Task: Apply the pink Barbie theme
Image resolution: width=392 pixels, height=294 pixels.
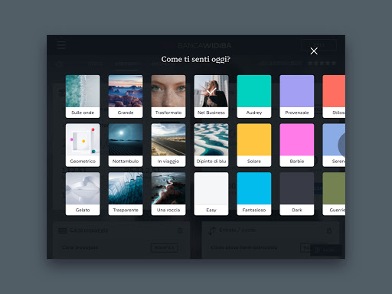Action: 297,145
